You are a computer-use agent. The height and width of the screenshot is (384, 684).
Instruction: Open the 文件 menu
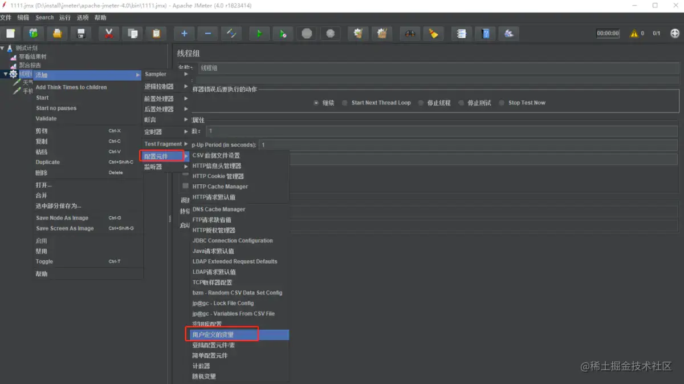[6, 18]
